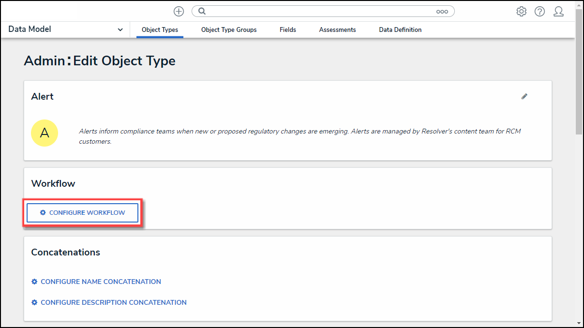This screenshot has height=328, width=584.
Task: Click the Workflow section heading
Action: click(x=53, y=183)
